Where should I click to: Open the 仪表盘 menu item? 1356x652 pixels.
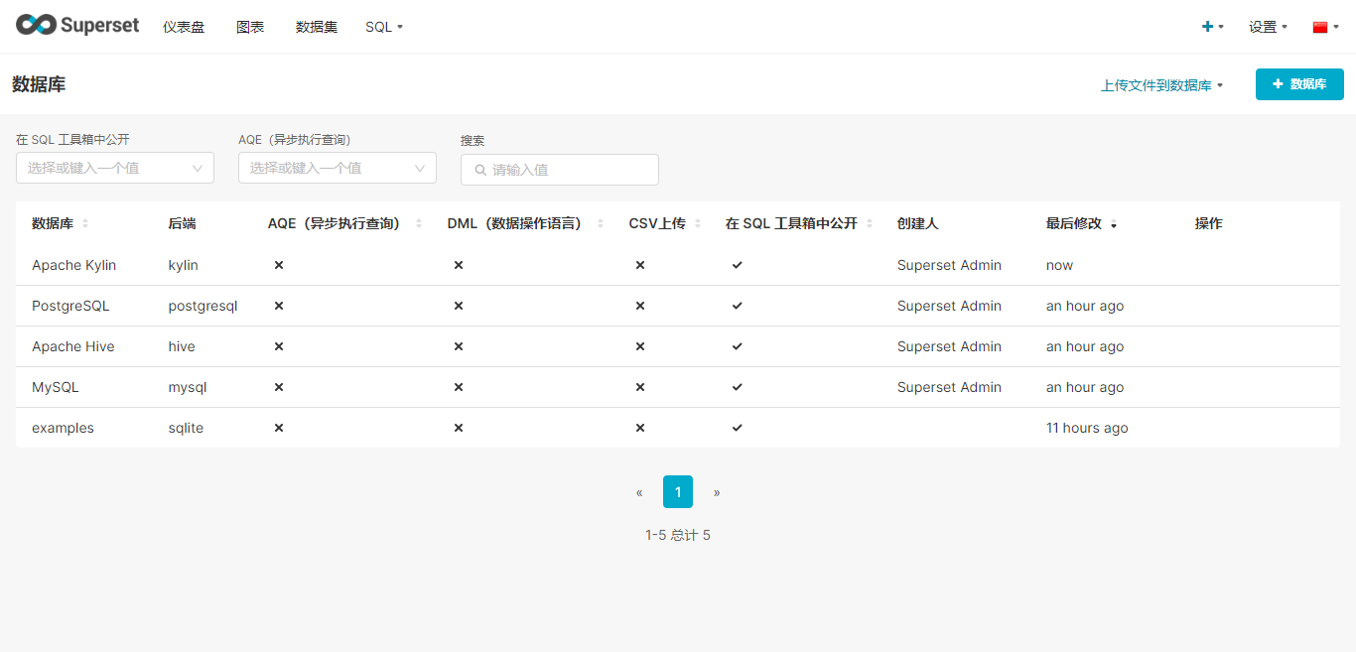[x=184, y=27]
